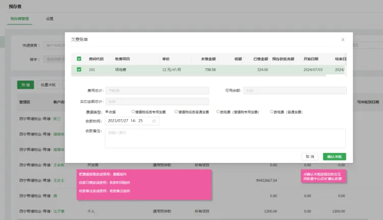Click the 预存款抵充额 column header
Image resolution: width=383 pixels, height=220 pixels.
click(x=283, y=59)
